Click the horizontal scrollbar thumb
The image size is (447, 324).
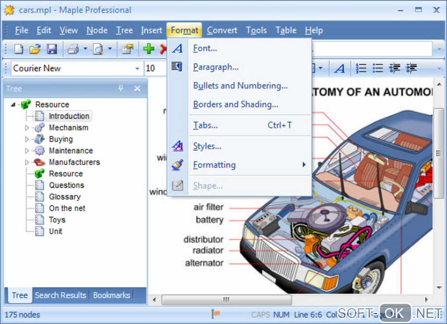(x=227, y=299)
